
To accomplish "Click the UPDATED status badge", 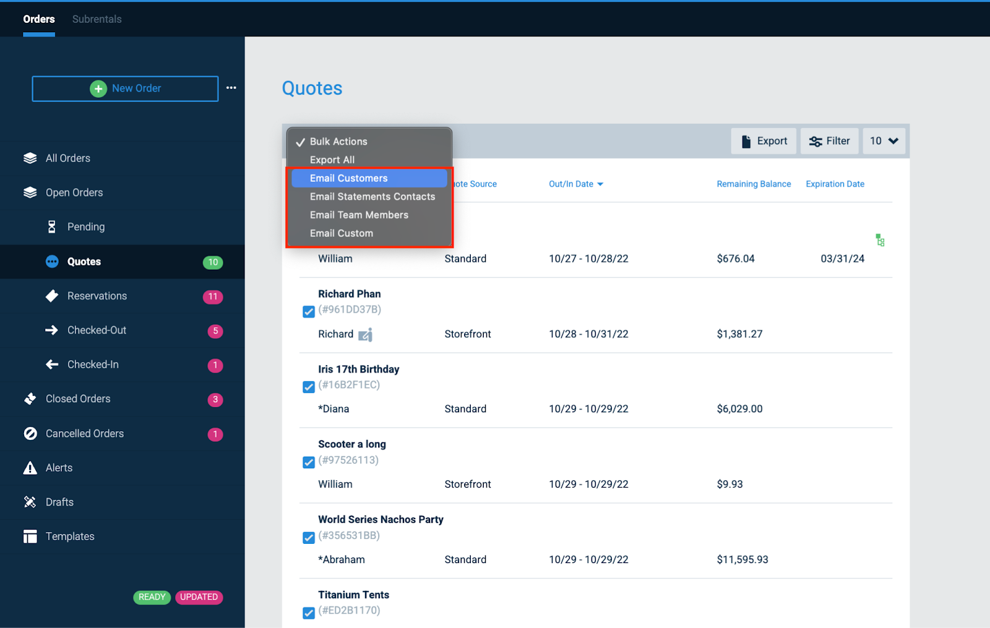I will (199, 597).
